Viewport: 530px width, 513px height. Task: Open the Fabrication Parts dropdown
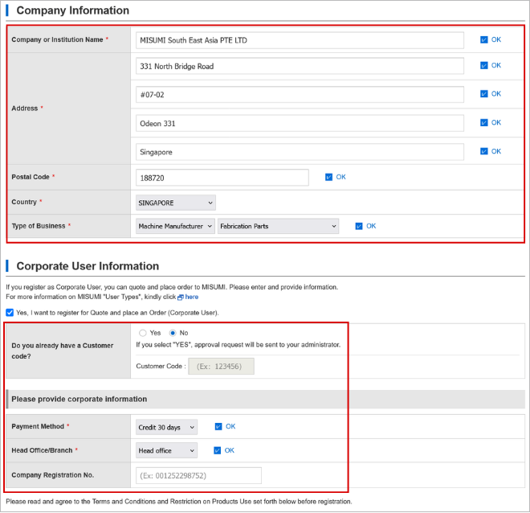[x=278, y=227]
